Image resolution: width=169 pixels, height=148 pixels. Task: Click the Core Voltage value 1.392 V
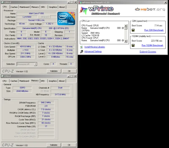coord(50,24)
